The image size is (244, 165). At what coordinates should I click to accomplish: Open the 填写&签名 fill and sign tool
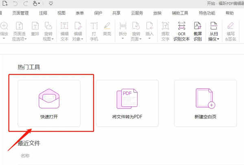click(231, 30)
